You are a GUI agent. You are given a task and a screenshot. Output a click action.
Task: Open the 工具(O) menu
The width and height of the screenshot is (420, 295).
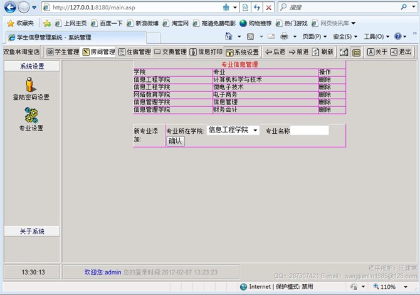[x=376, y=37]
